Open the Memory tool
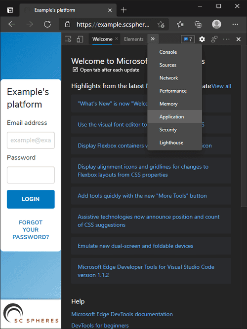Viewport: 247px width, 329px height. pyautogui.click(x=175, y=104)
